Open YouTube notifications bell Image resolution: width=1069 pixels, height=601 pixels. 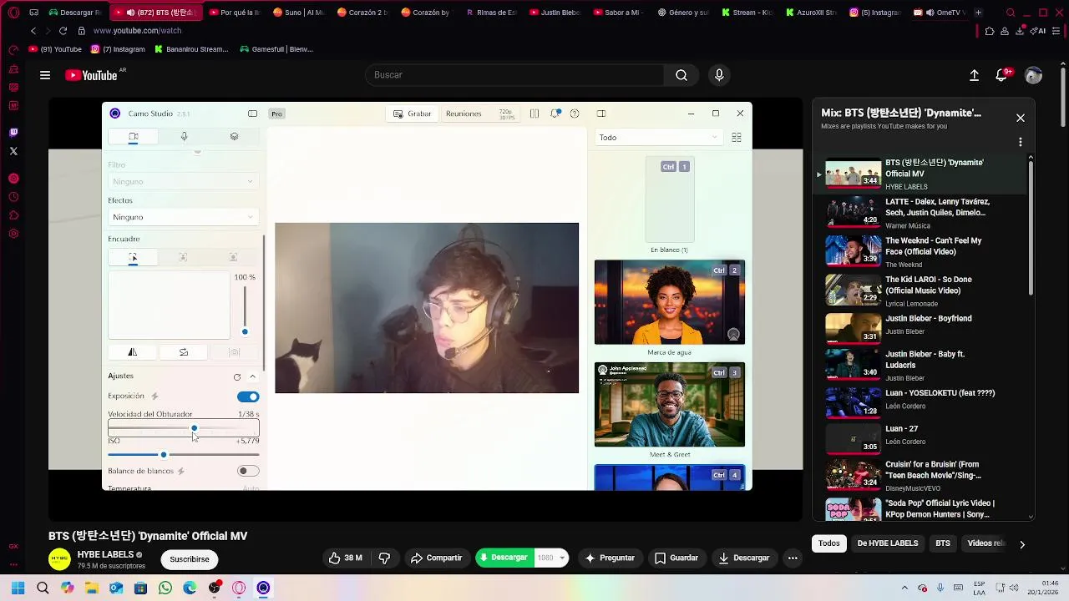click(1002, 75)
